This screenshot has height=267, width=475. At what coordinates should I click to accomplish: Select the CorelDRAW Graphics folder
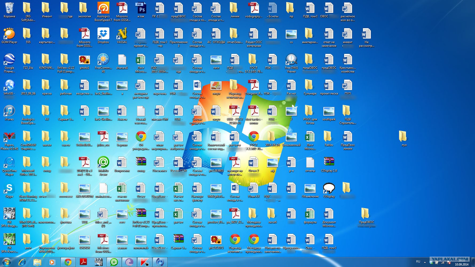click(28, 141)
